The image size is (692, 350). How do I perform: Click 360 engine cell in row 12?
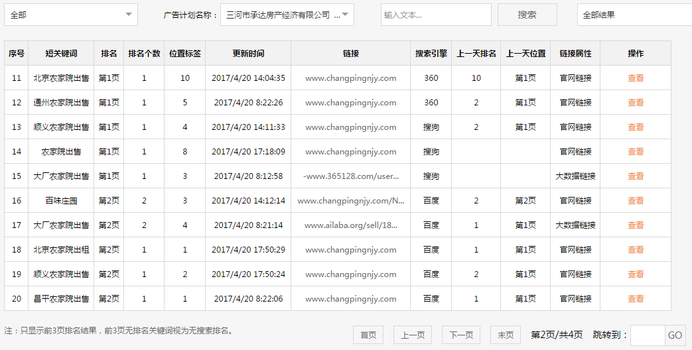click(431, 103)
